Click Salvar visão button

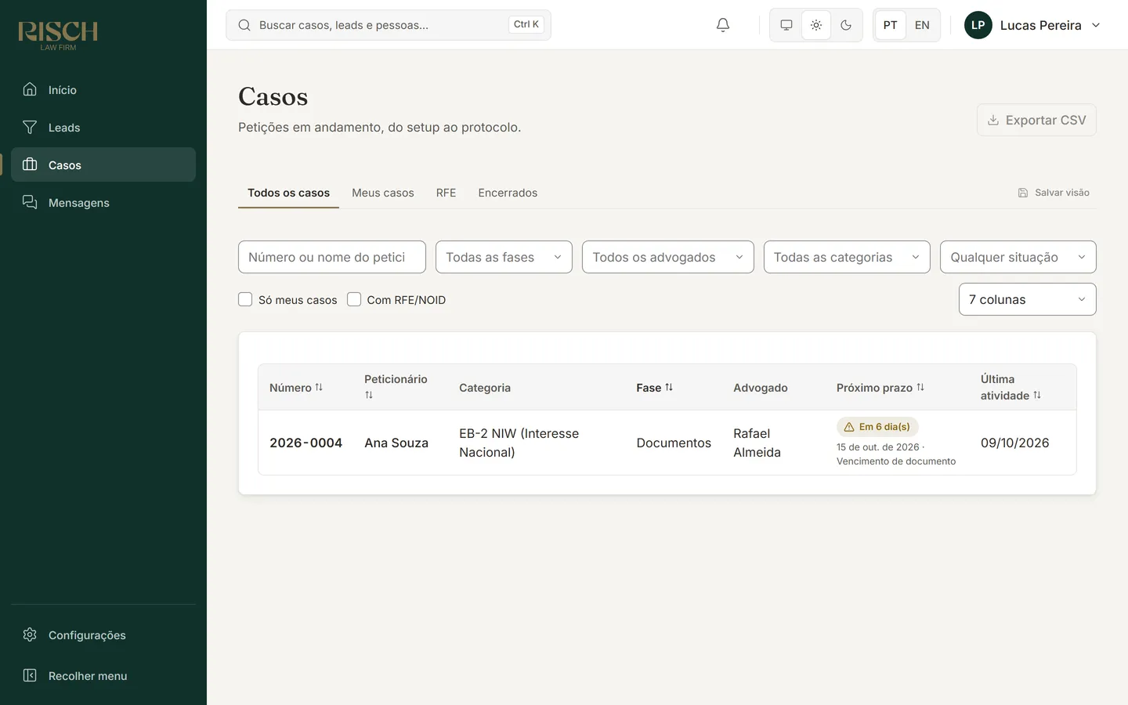tap(1054, 193)
